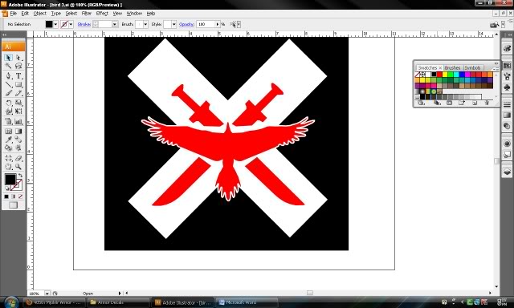Pick the red swatch in Swatches panel
514x308 pixels.
pos(439,75)
